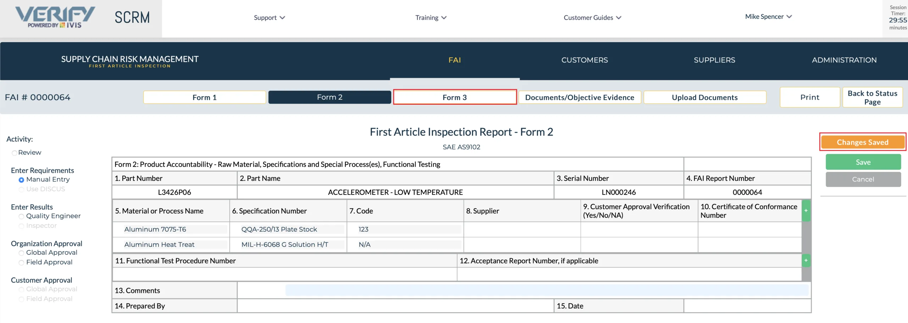This screenshot has width=908, height=323.
Task: Select Field Approval under Organization Approval
Action: click(21, 263)
